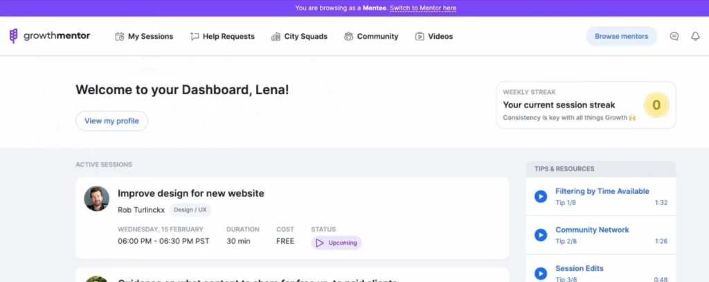Open Help Requests in the navigation
This screenshot has height=282, width=709.
[222, 37]
